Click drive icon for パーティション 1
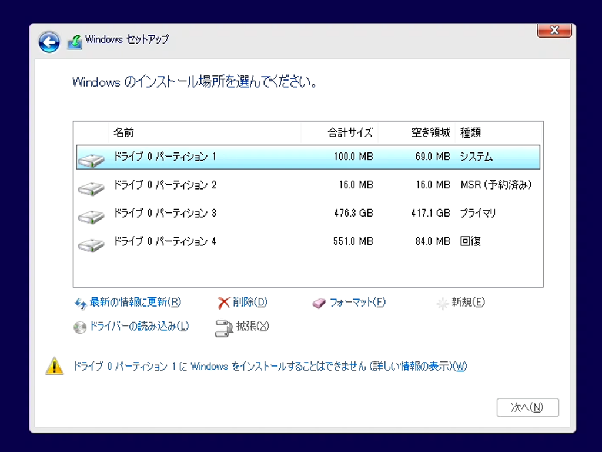This screenshot has width=602, height=452. (x=91, y=160)
